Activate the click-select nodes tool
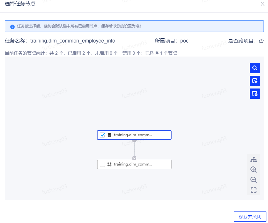 [x=255, y=81]
